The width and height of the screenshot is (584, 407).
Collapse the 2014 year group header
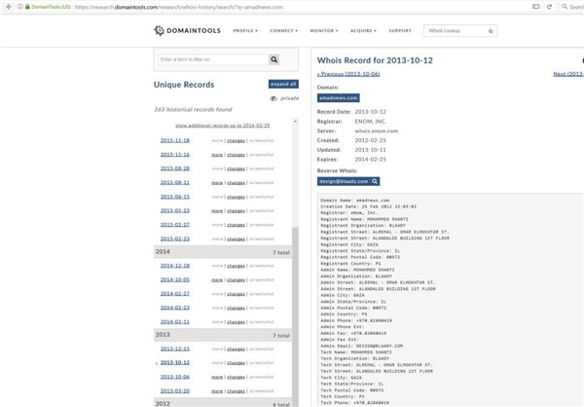point(223,252)
